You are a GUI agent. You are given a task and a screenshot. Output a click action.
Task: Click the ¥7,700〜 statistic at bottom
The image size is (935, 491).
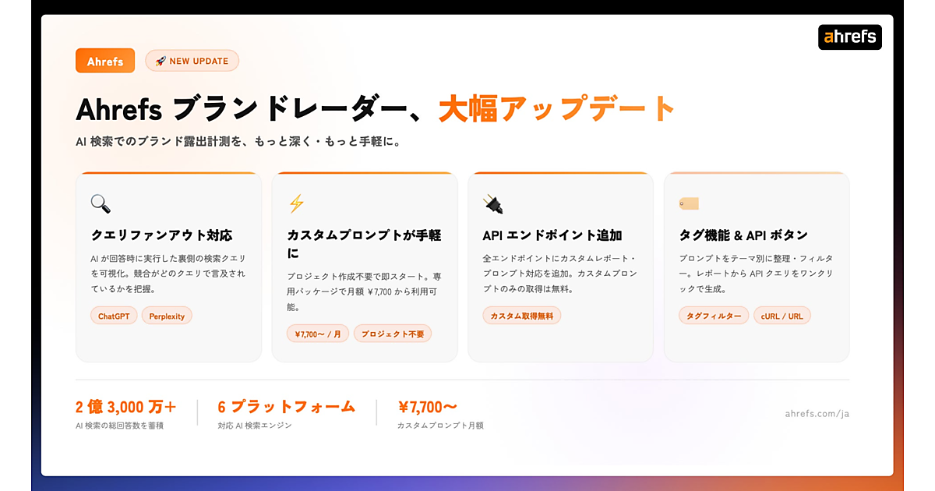pos(428,407)
